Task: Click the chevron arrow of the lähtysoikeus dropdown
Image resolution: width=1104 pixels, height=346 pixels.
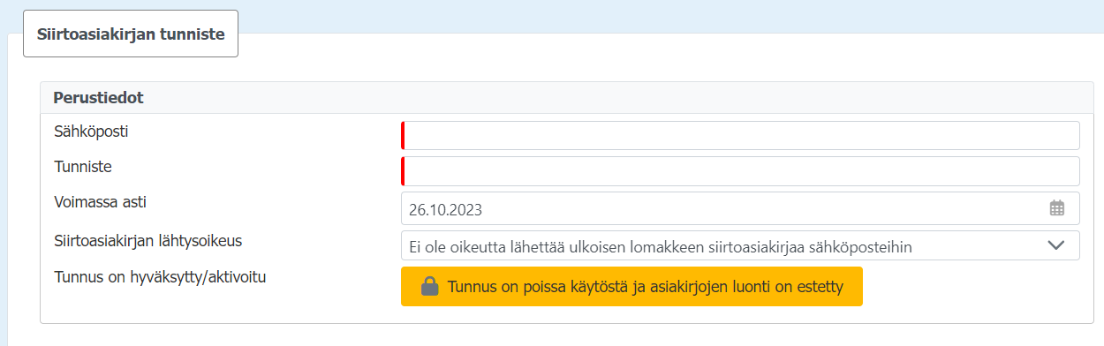Action: [x=1056, y=246]
